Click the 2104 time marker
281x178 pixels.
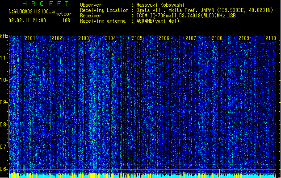110,38
